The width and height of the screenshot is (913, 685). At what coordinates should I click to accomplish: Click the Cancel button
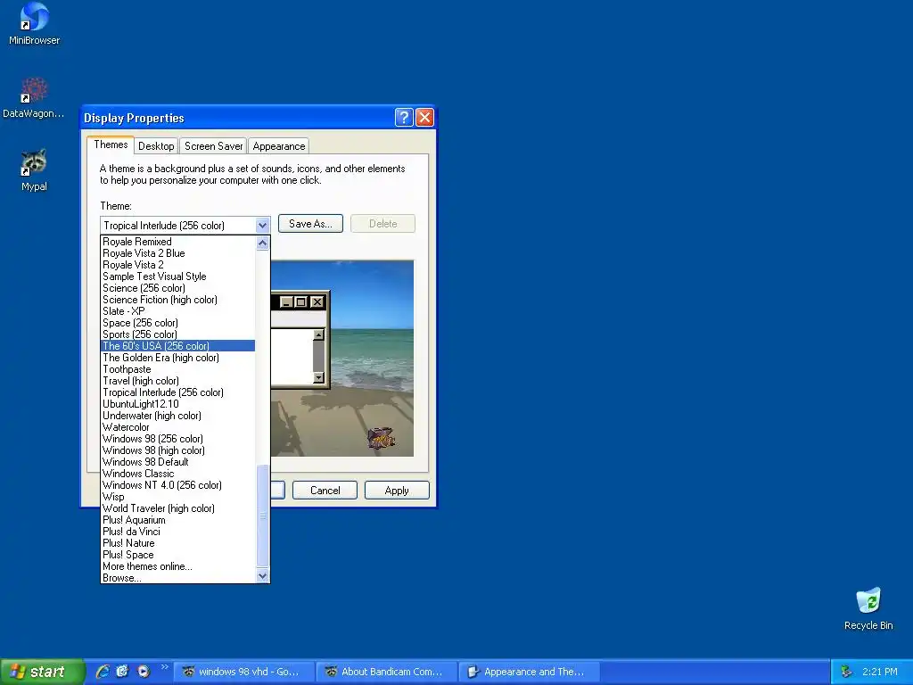[x=325, y=491]
